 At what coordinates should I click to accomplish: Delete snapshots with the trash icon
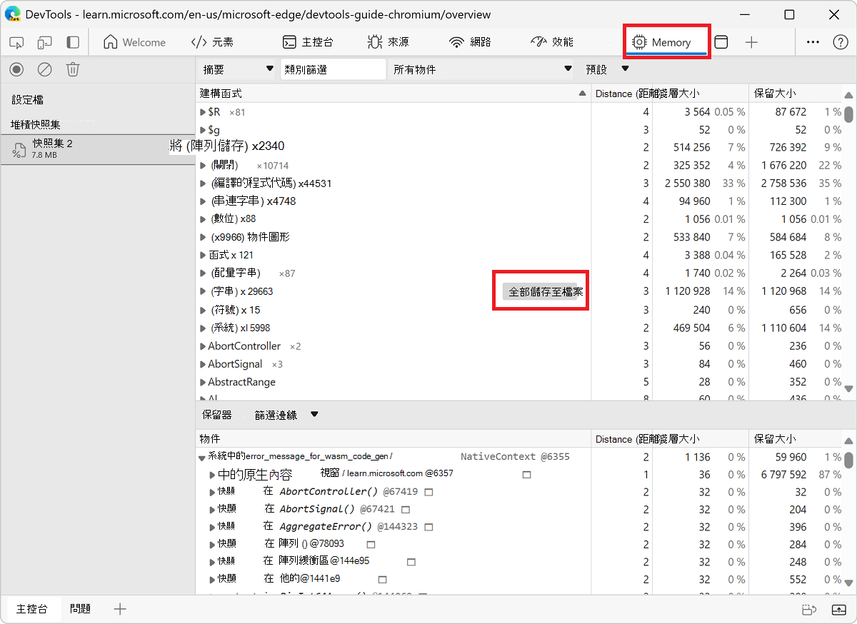pos(72,69)
